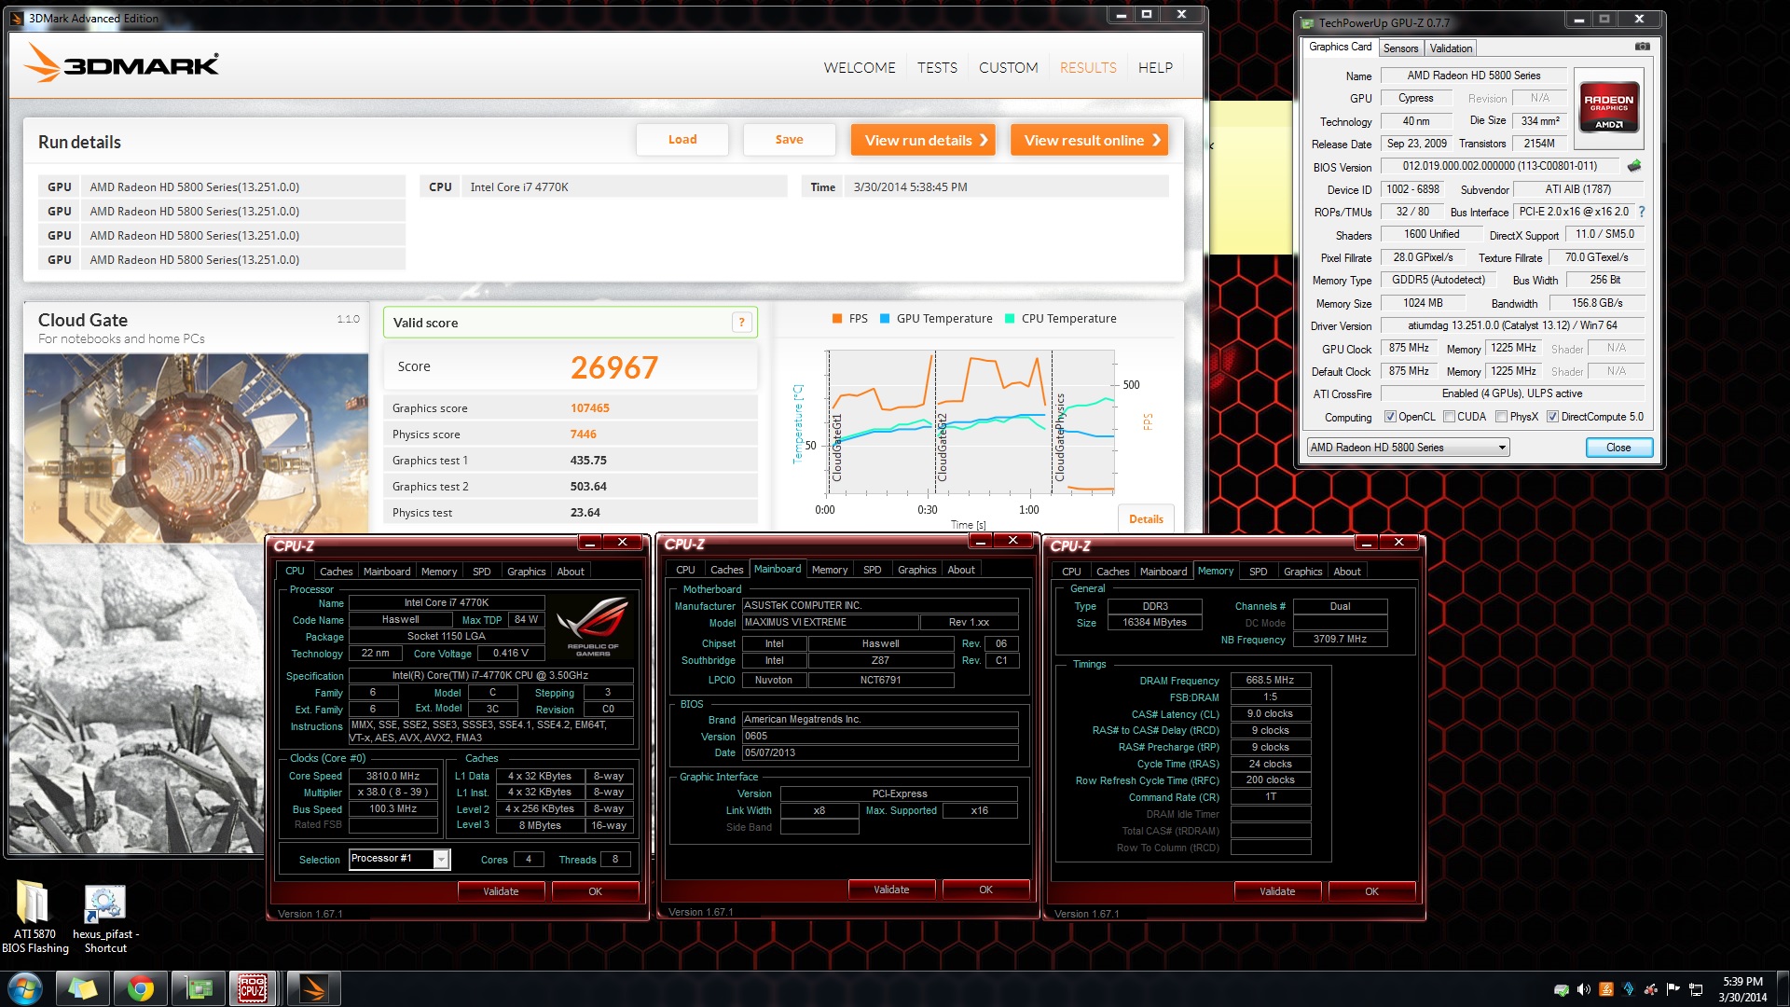Click the safely remove hardware tray icon
Screen dimensions: 1790x1007
coord(1561,989)
